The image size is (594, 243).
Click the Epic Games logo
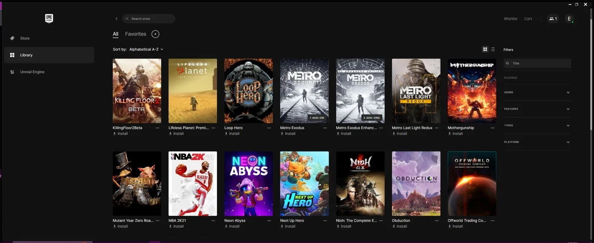click(49, 18)
